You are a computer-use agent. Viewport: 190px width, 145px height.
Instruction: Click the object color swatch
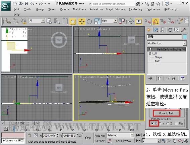(185, 37)
